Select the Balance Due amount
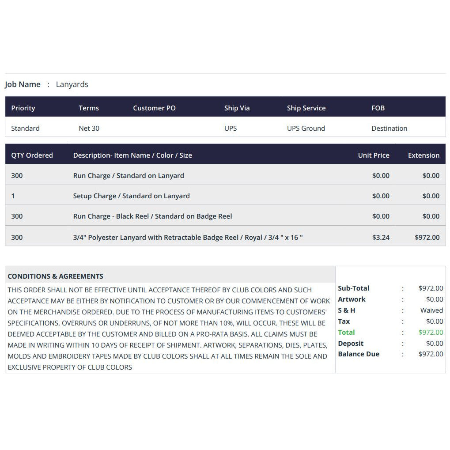The image size is (450, 450). coord(431,354)
